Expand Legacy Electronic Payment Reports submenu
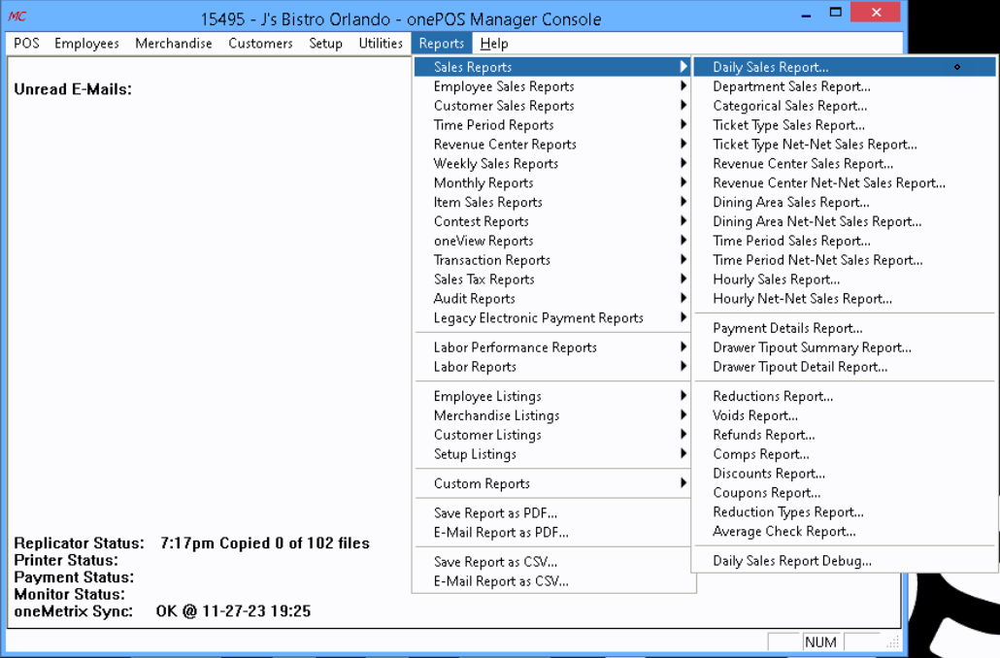Image resolution: width=1000 pixels, height=658 pixels. point(552,317)
